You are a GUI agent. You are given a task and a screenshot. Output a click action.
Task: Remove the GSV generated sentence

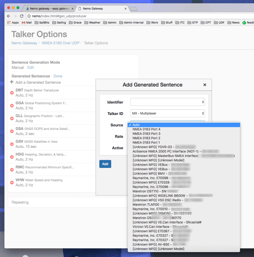pos(12,144)
